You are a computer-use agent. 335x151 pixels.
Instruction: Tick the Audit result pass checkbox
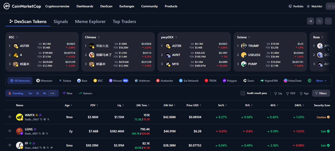[x=243, y=93]
